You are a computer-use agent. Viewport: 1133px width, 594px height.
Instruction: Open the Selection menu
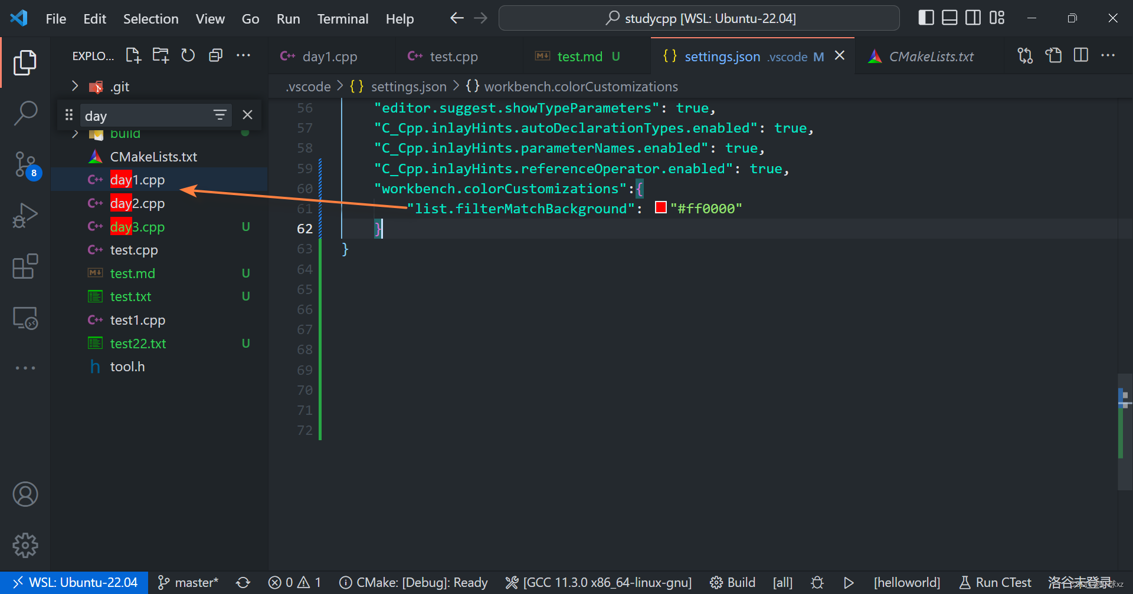[x=150, y=19]
